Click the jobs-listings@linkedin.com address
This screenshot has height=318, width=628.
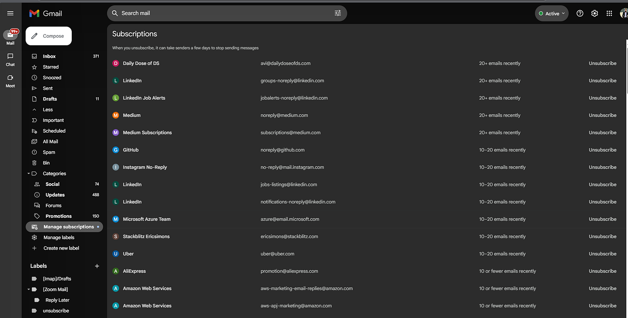click(289, 185)
